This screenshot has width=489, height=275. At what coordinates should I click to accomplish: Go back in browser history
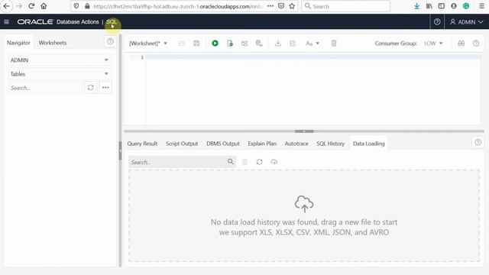tap(6, 6)
